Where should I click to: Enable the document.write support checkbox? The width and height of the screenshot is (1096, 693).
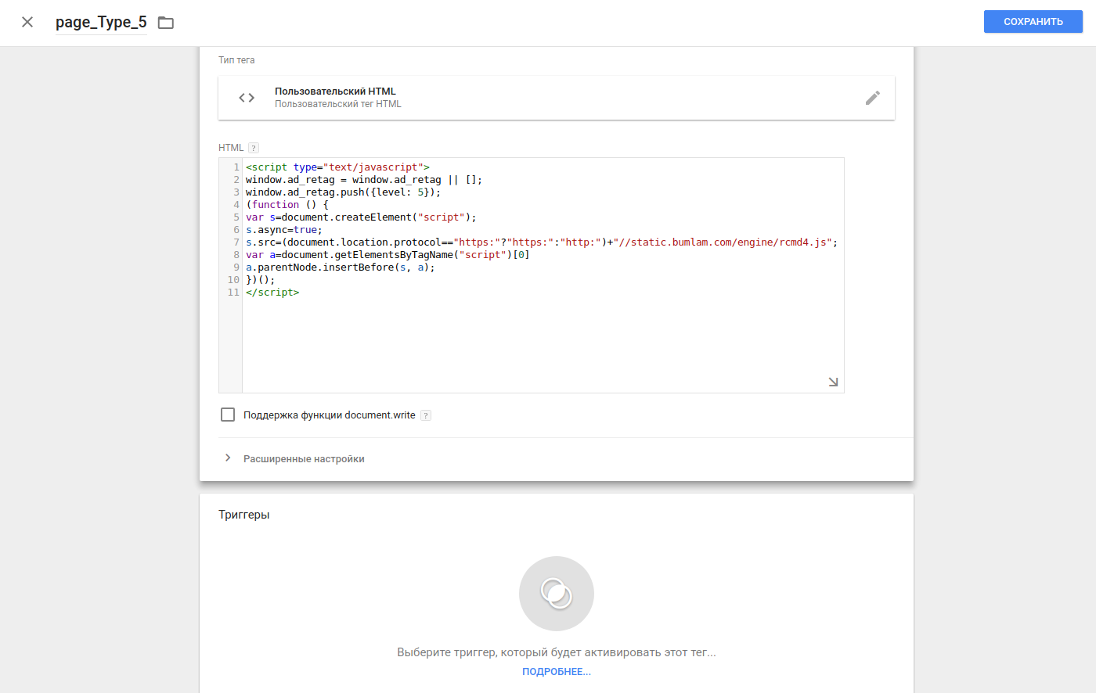tap(228, 415)
